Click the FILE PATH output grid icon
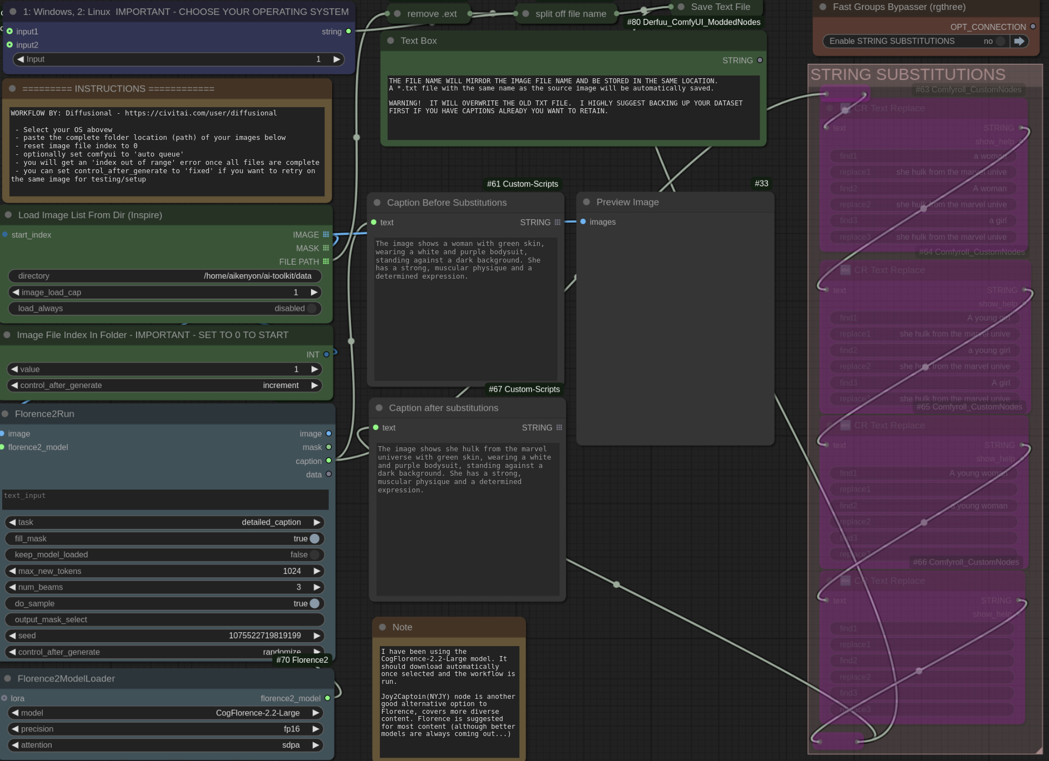This screenshot has width=1049, height=761. [326, 261]
